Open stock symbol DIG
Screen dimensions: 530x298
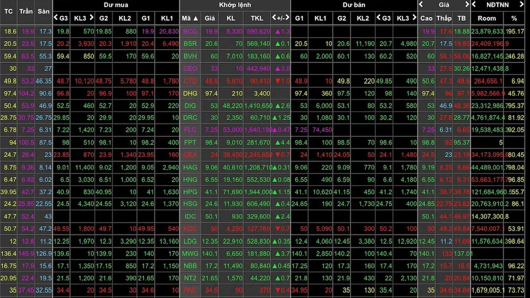click(x=190, y=106)
